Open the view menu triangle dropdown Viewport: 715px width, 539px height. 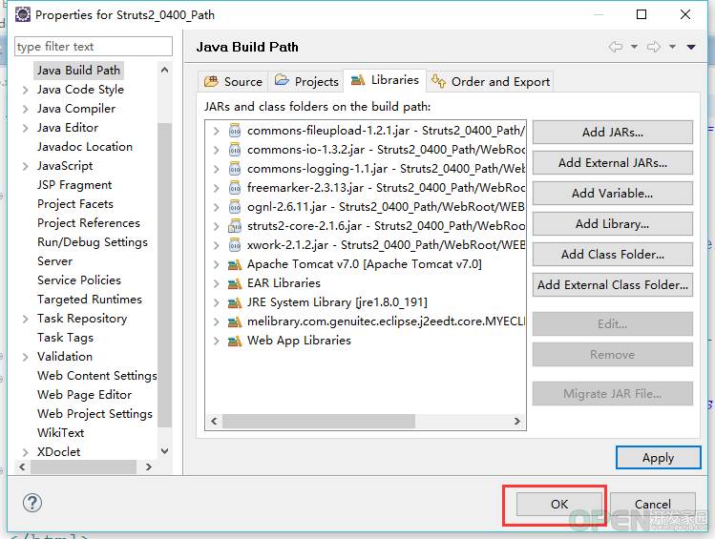coord(691,47)
